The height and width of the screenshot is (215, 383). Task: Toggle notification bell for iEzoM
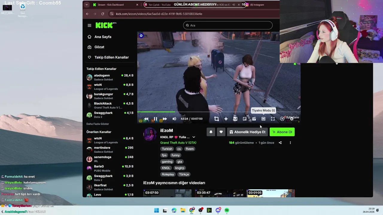211,132
